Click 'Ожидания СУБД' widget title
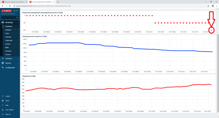Screen dimensions: 219x118 tap(29, 76)
